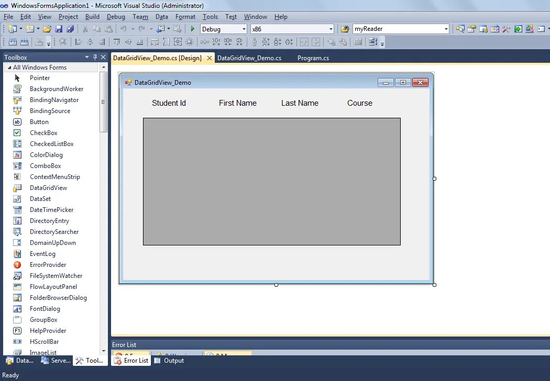Open the layout toolbar options overflow arrow
Screen dimensions: 550x381
pyautogui.click(x=382, y=43)
